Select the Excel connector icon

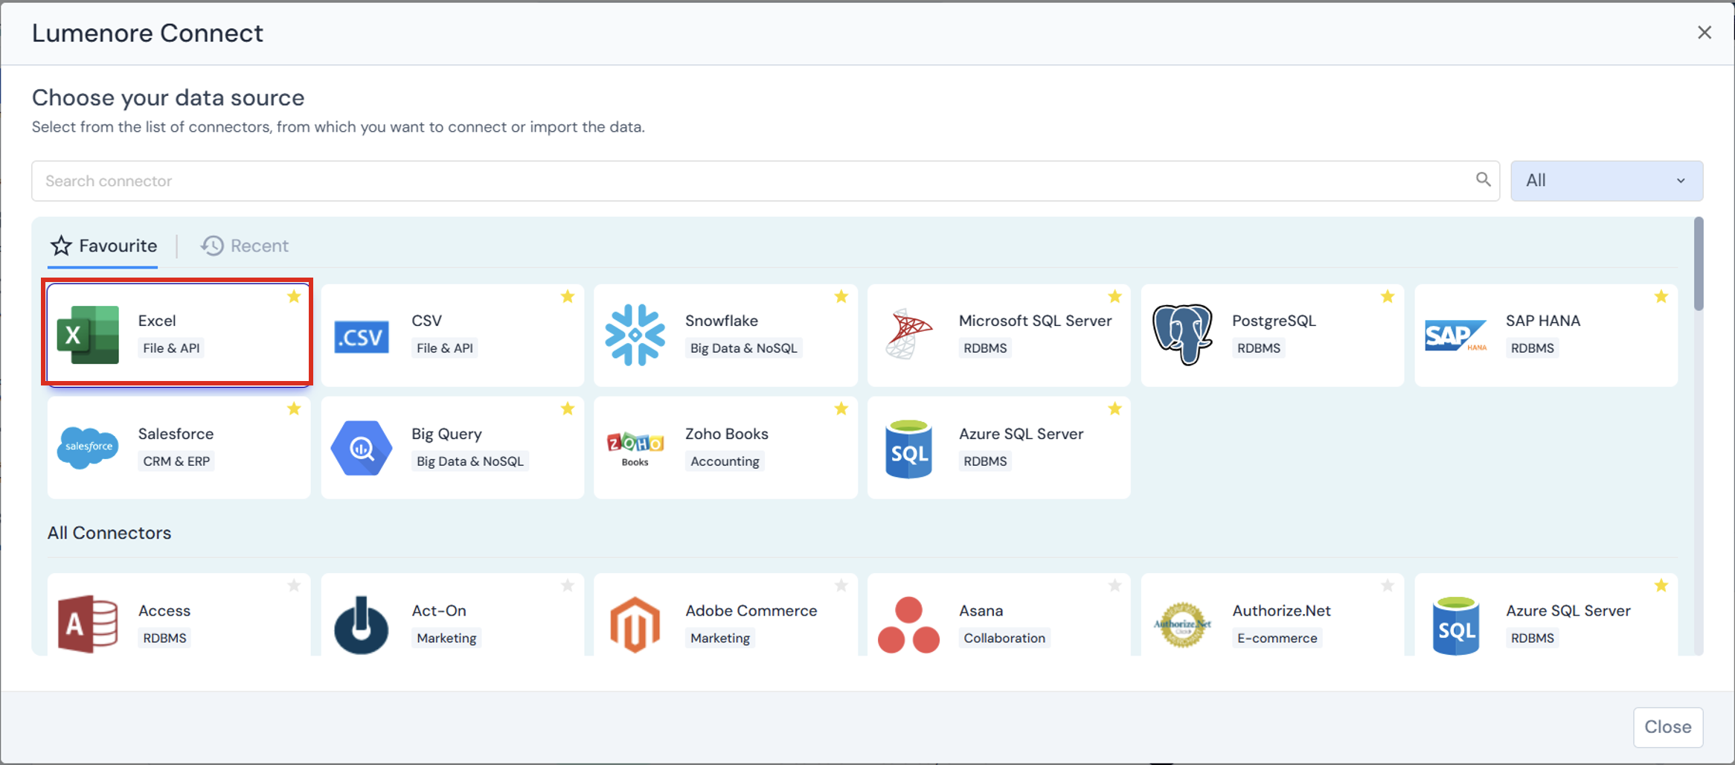pyautogui.click(x=88, y=335)
